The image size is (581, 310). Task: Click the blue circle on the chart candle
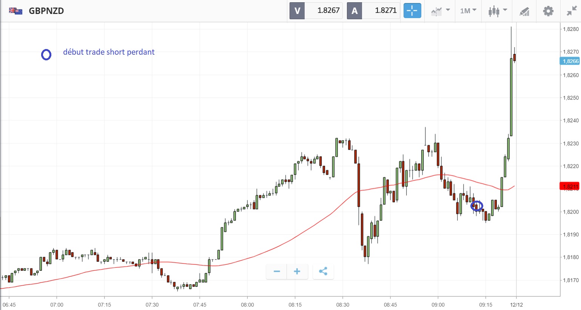(477, 206)
